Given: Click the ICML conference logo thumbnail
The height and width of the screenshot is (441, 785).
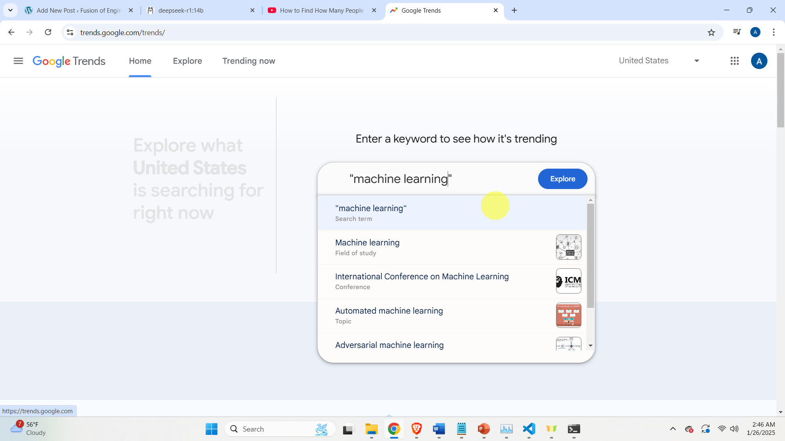Looking at the screenshot, I should 569,281.
